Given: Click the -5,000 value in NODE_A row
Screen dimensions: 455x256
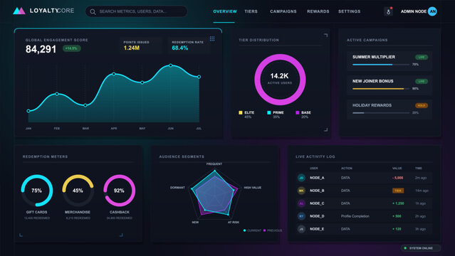Looking at the screenshot, I should pyautogui.click(x=398, y=178).
